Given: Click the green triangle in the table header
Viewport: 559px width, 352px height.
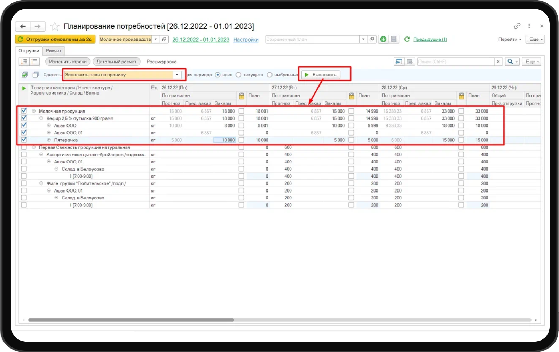Looking at the screenshot, I should coord(24,88).
